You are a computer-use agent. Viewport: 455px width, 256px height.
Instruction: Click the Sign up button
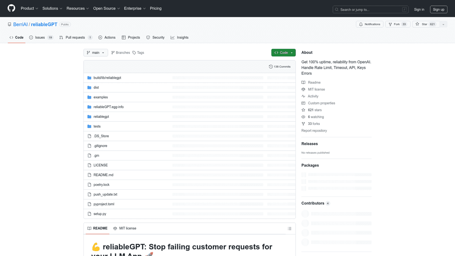coord(438,9)
